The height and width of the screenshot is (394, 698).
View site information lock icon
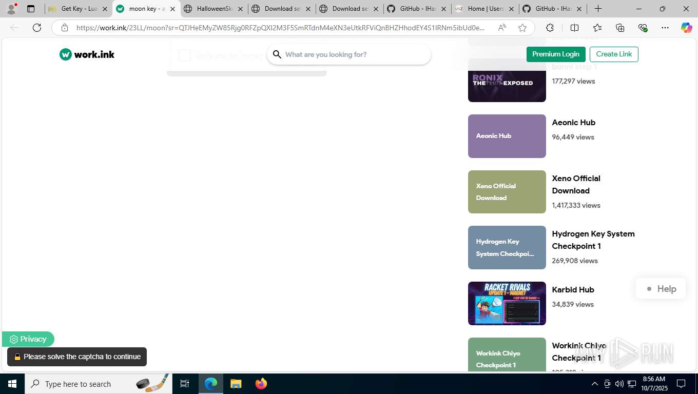point(65,28)
